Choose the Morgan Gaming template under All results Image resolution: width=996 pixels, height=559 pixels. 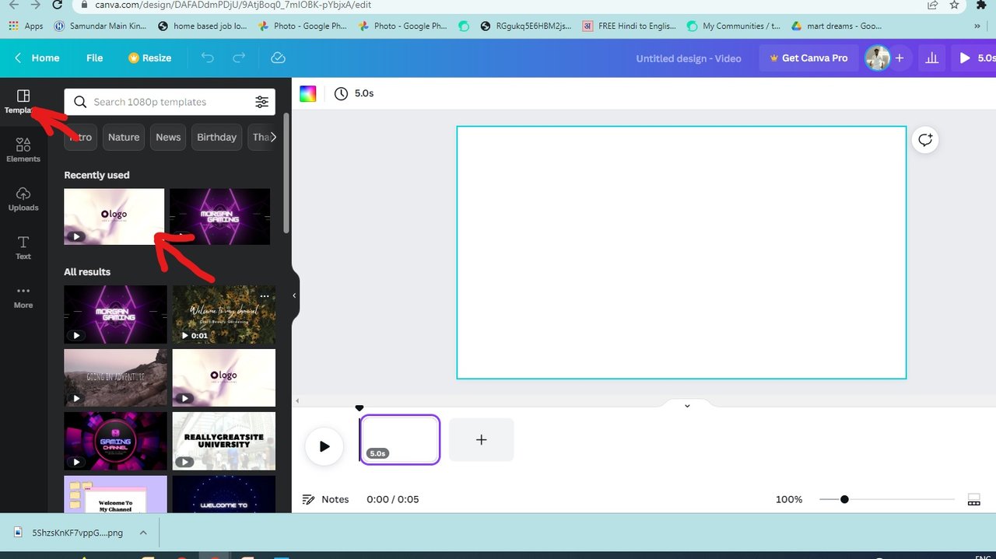[115, 314]
